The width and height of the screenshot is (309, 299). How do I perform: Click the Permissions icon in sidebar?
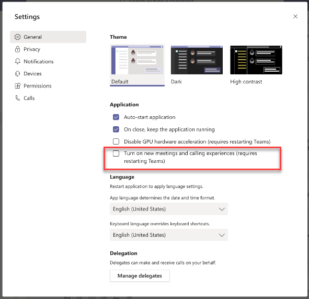coord(18,86)
